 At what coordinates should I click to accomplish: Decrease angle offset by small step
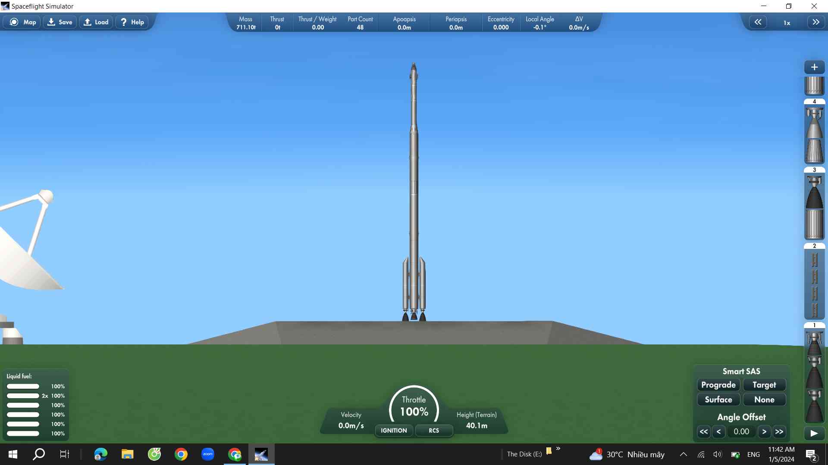coord(718,431)
